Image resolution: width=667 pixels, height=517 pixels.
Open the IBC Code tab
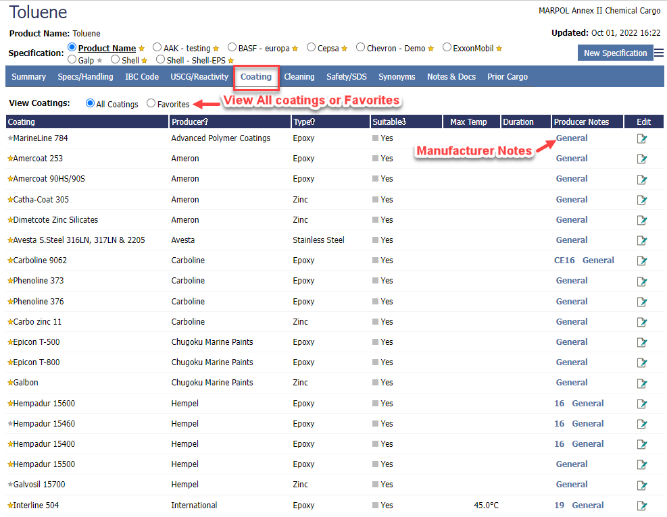(142, 77)
